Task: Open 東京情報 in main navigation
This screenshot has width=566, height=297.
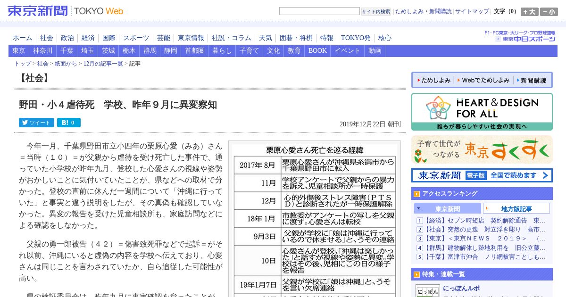Action: click(x=191, y=38)
